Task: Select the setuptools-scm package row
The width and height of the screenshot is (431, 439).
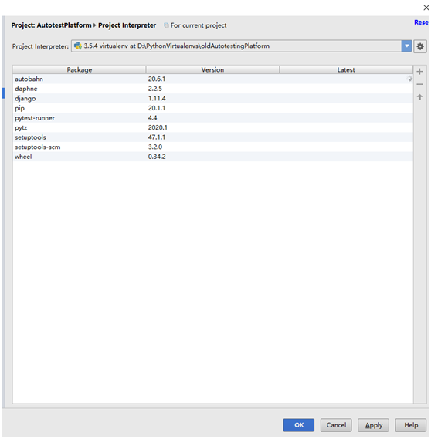Action: [212, 147]
